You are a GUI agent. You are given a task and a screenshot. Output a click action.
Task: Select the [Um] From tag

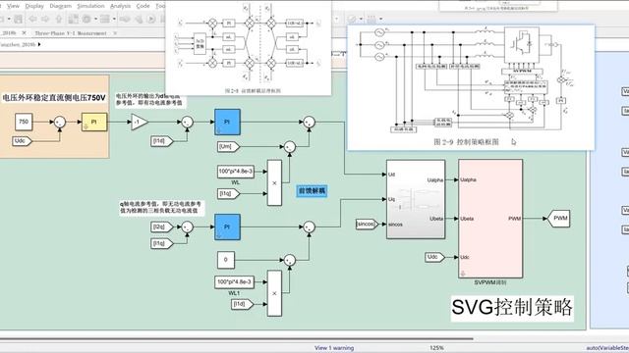228,147
